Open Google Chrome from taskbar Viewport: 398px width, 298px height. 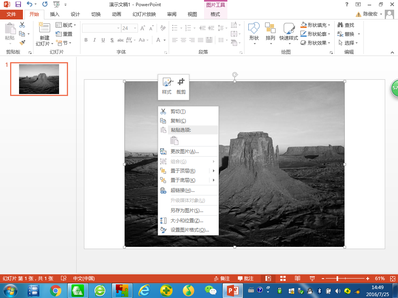click(x=55, y=291)
